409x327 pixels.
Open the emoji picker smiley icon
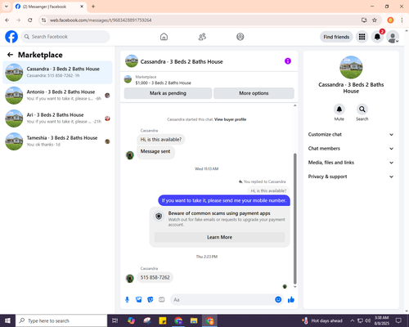278,299
